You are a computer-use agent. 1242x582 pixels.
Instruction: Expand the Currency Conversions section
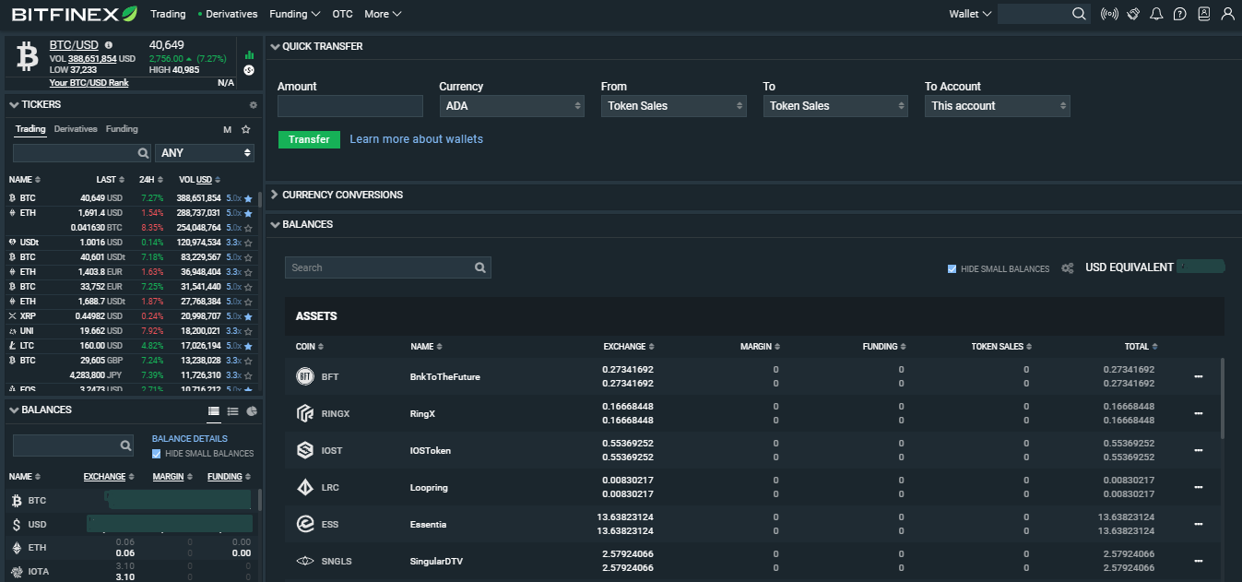(x=342, y=195)
